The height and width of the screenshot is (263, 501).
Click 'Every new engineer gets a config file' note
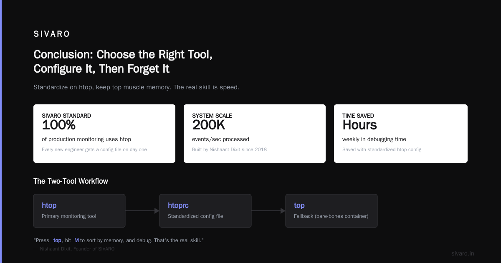click(x=94, y=149)
